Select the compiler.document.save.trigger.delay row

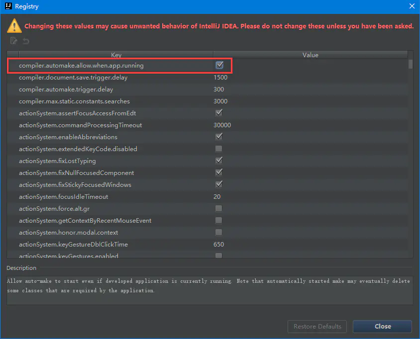tap(208, 78)
